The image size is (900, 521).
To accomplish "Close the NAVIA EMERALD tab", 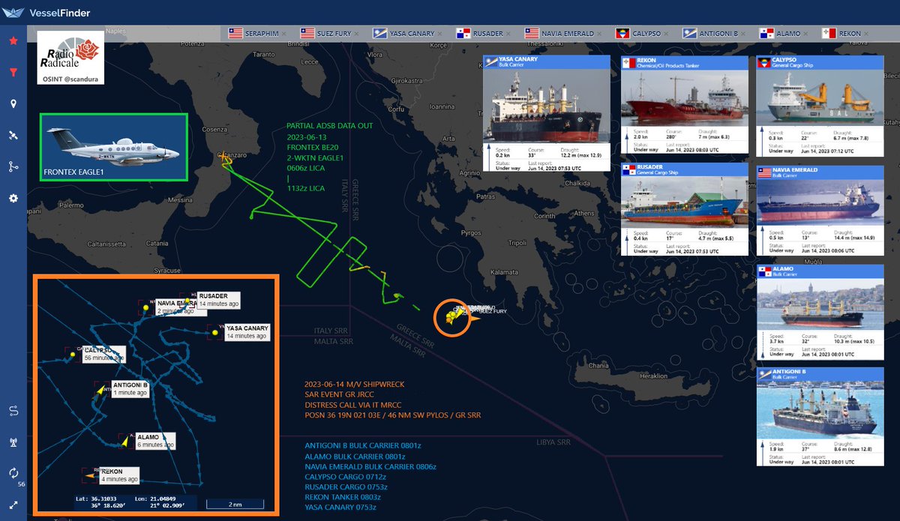I will pos(599,34).
